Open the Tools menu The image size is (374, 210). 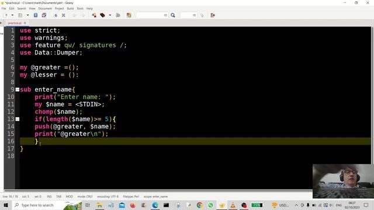point(80,8)
